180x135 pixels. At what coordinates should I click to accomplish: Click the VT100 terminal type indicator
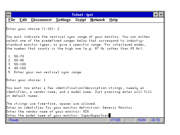pos(115,120)
